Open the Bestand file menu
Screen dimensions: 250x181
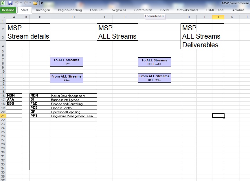[8, 10]
